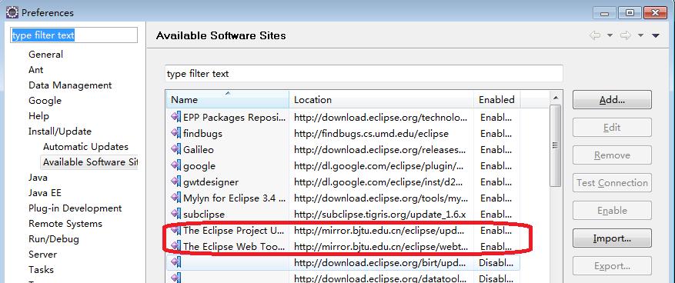Image resolution: width=675 pixels, height=283 pixels.
Task: Go back with the back arrow
Action: pyautogui.click(x=595, y=35)
